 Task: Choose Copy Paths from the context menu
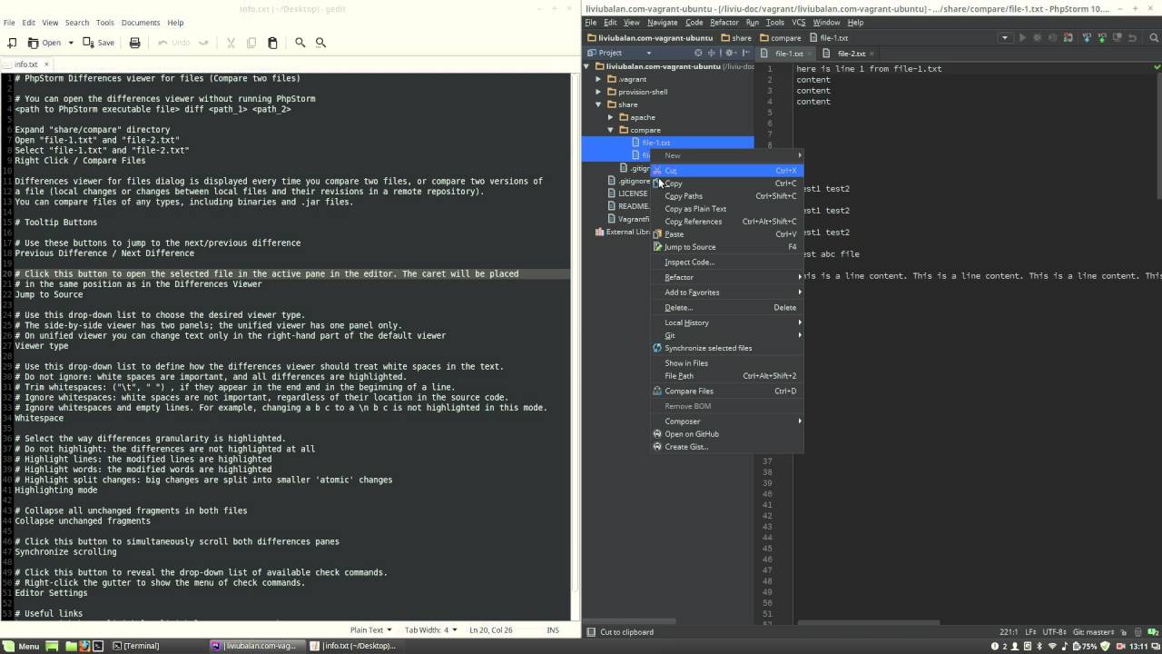click(726, 196)
